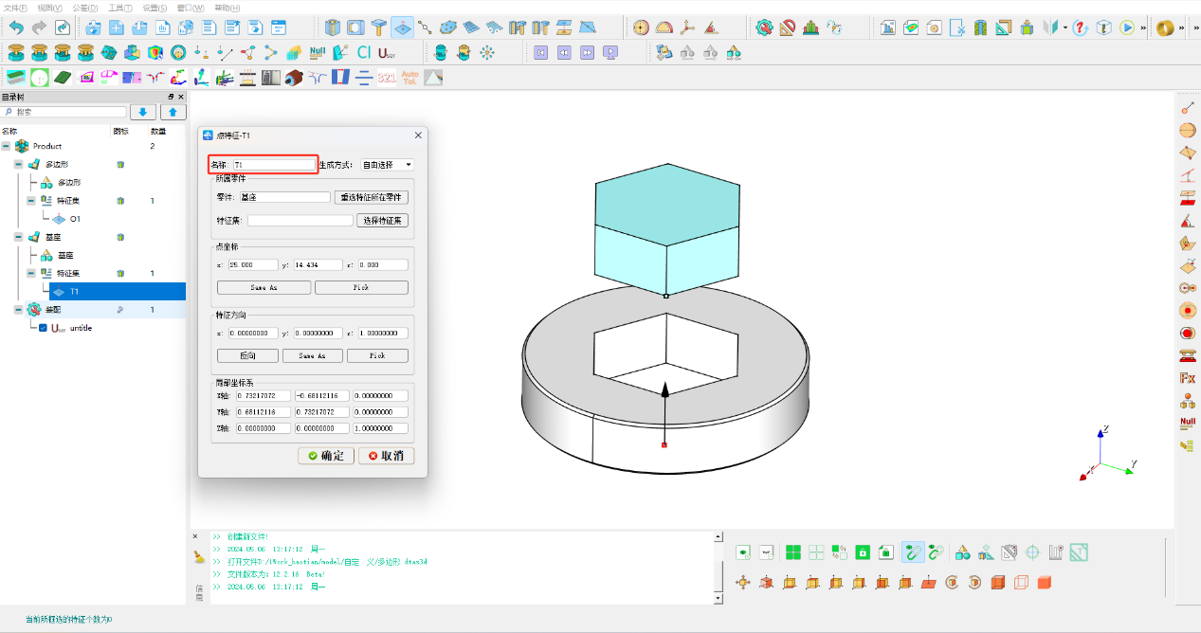This screenshot has width=1201, height=633.
Task: Click the CI toolbar icon
Action: click(x=363, y=53)
